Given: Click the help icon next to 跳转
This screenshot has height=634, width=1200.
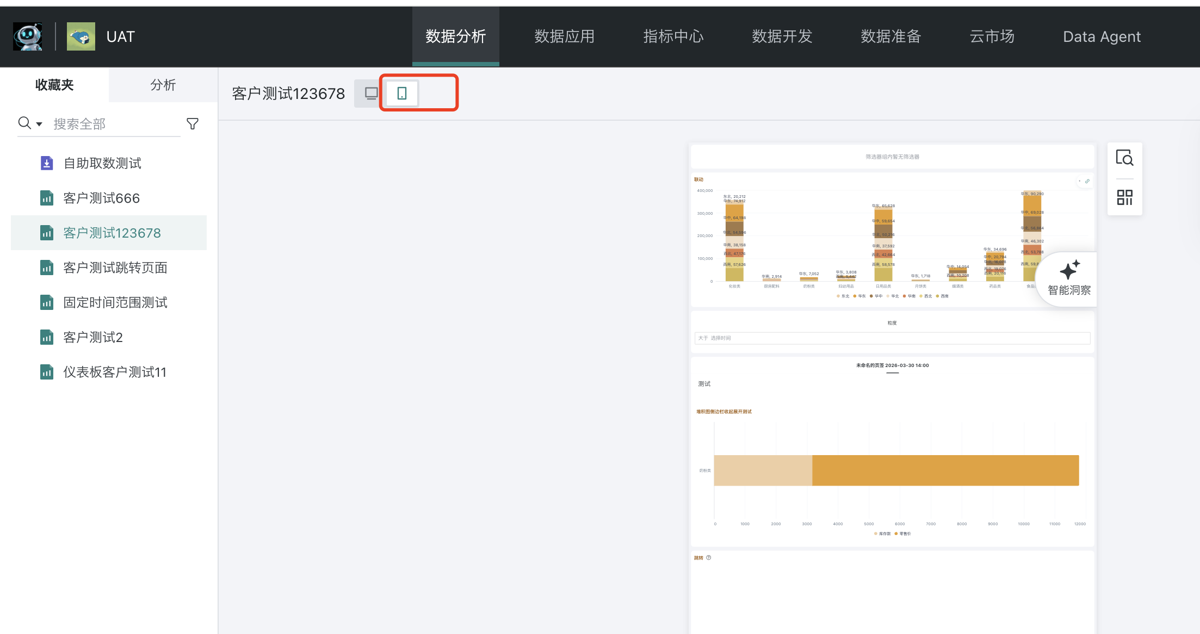Looking at the screenshot, I should click(709, 557).
